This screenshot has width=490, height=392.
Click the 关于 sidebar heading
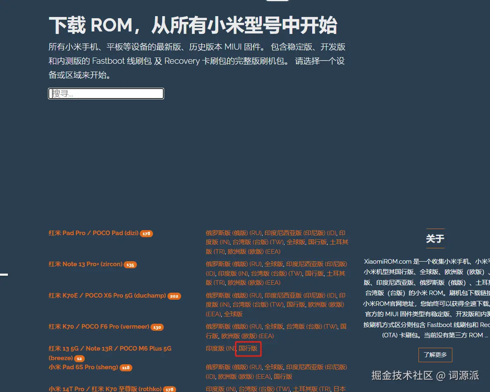[435, 239]
